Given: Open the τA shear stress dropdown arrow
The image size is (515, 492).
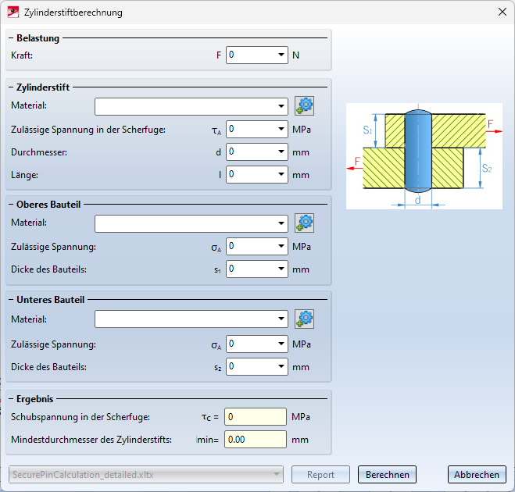Looking at the screenshot, I should [x=281, y=129].
